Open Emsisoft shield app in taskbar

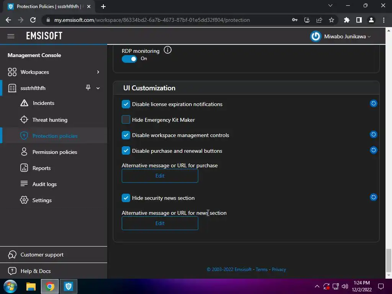point(69,286)
